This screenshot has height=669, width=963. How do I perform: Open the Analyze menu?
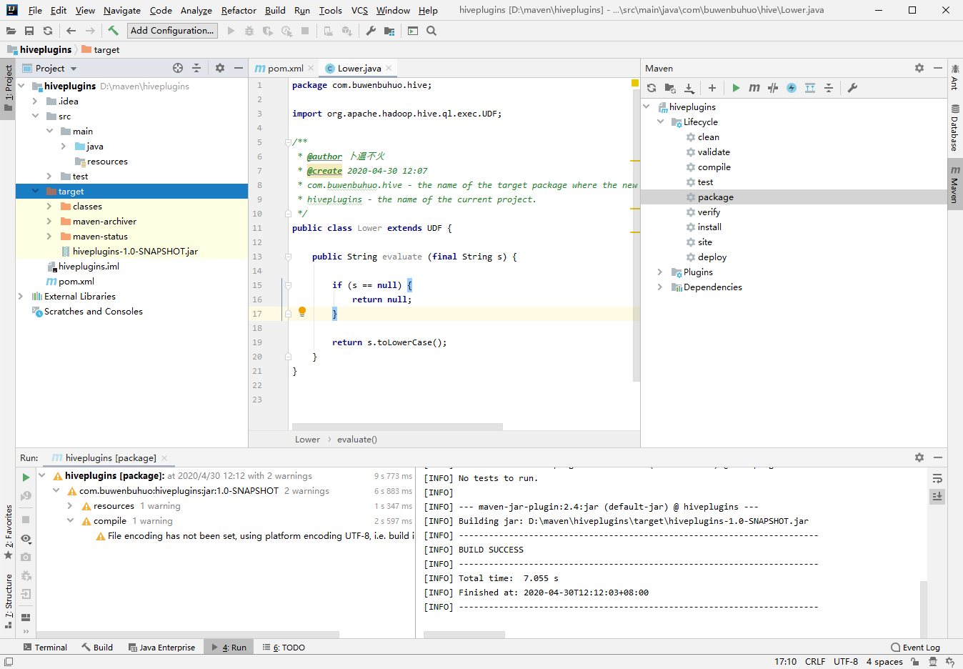(196, 10)
